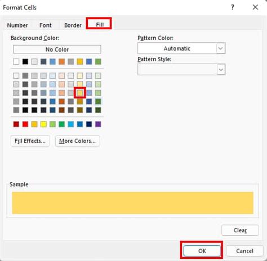Pick the dark red standard color swatch
Image resolution: width=267 pixels, height=261 pixels.
point(16,124)
